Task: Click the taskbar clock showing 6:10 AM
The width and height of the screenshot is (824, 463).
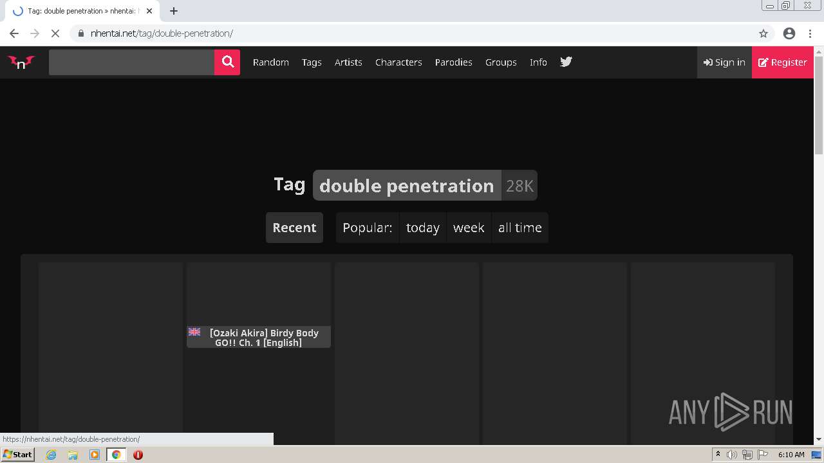Action: 791,455
